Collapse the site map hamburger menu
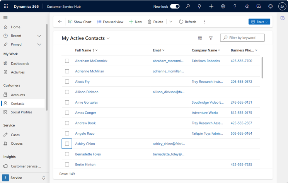Viewport: 288px width, 183px height. (5, 17)
